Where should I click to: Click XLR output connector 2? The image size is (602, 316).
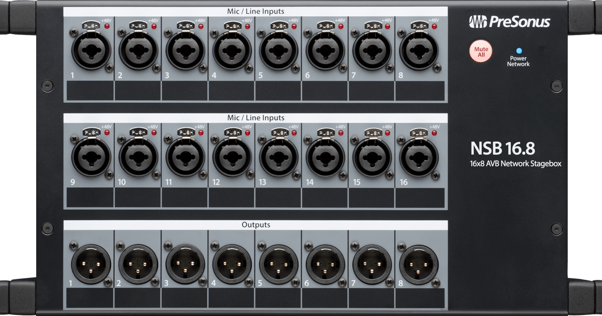pyautogui.click(x=138, y=264)
